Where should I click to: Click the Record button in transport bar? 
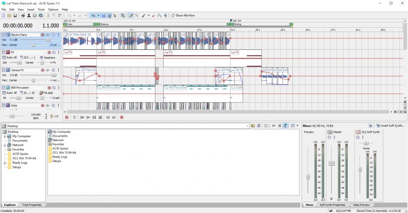pos(67,117)
